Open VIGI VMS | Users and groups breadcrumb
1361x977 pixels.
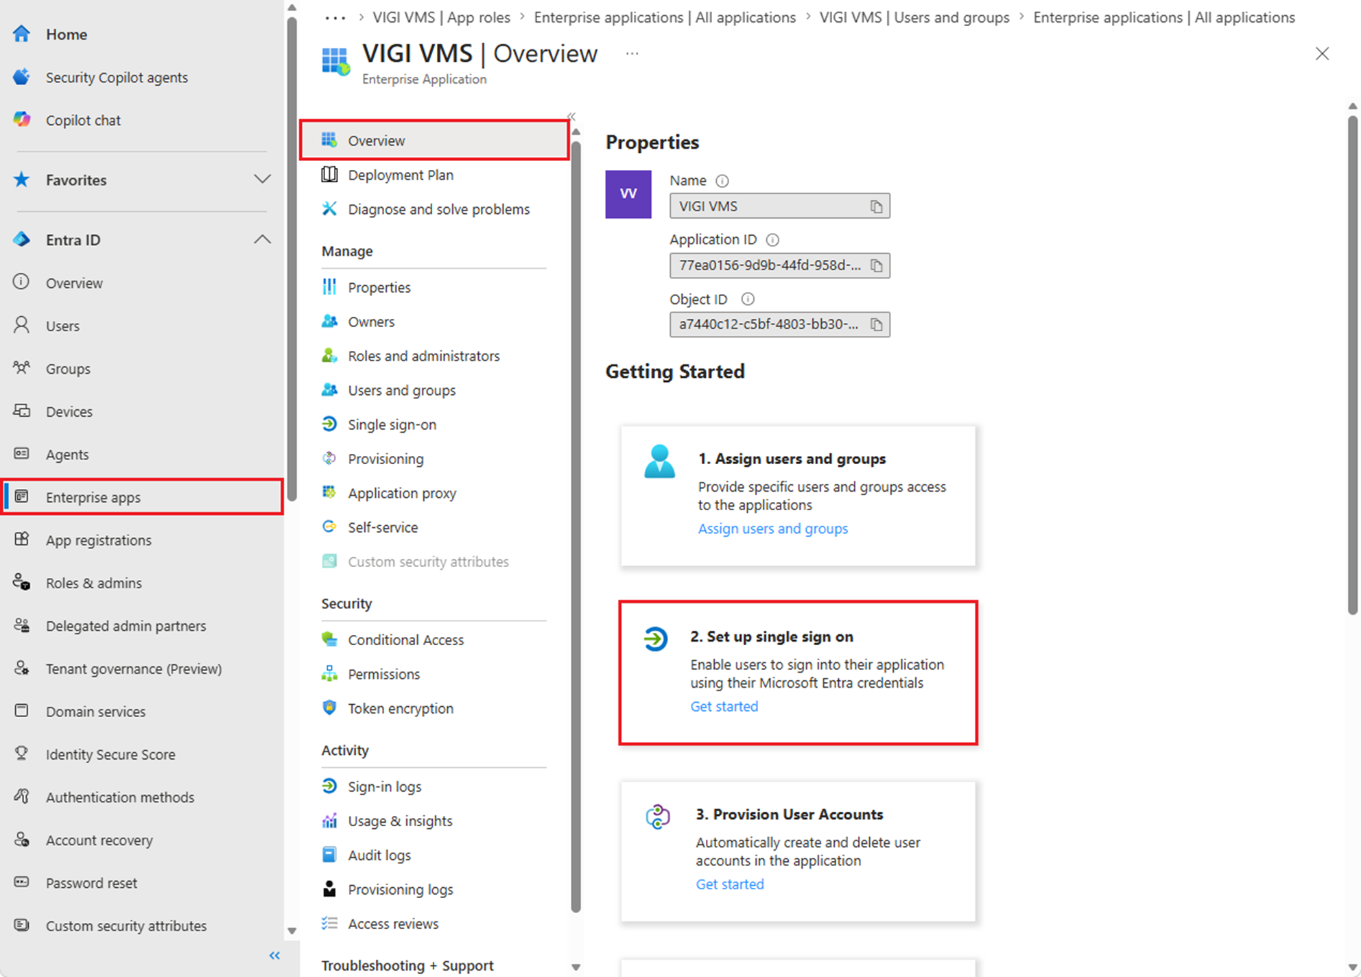click(914, 18)
